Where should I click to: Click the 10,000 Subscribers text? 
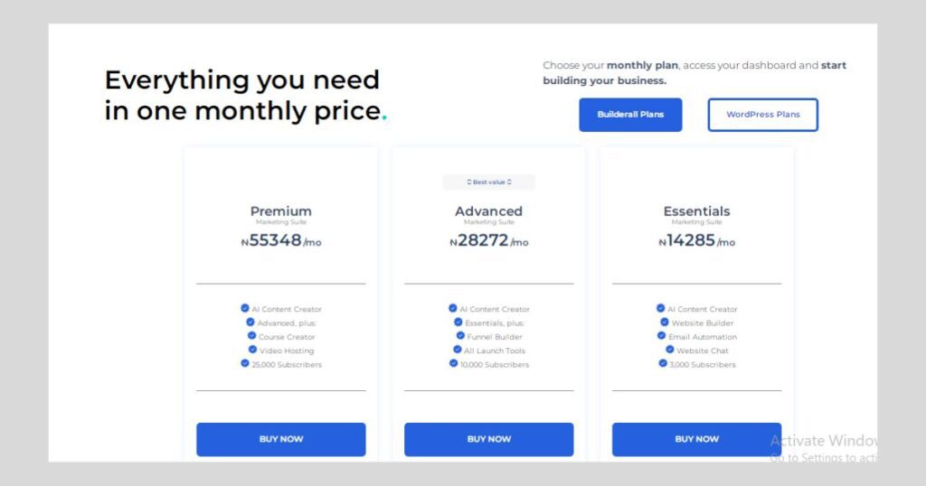[495, 365]
